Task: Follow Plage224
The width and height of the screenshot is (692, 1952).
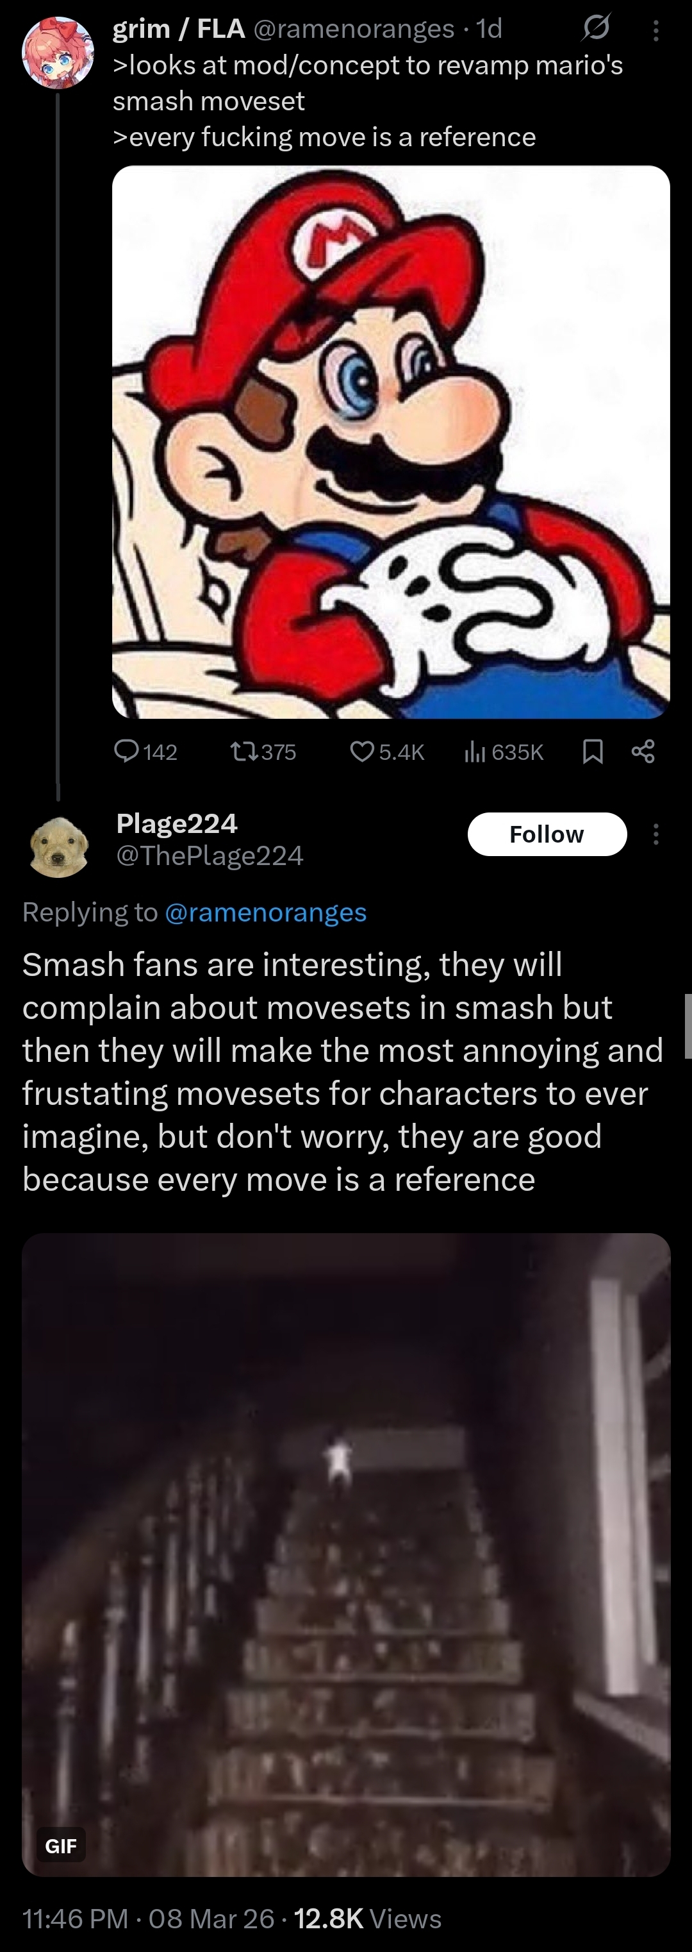Action: 547,834
